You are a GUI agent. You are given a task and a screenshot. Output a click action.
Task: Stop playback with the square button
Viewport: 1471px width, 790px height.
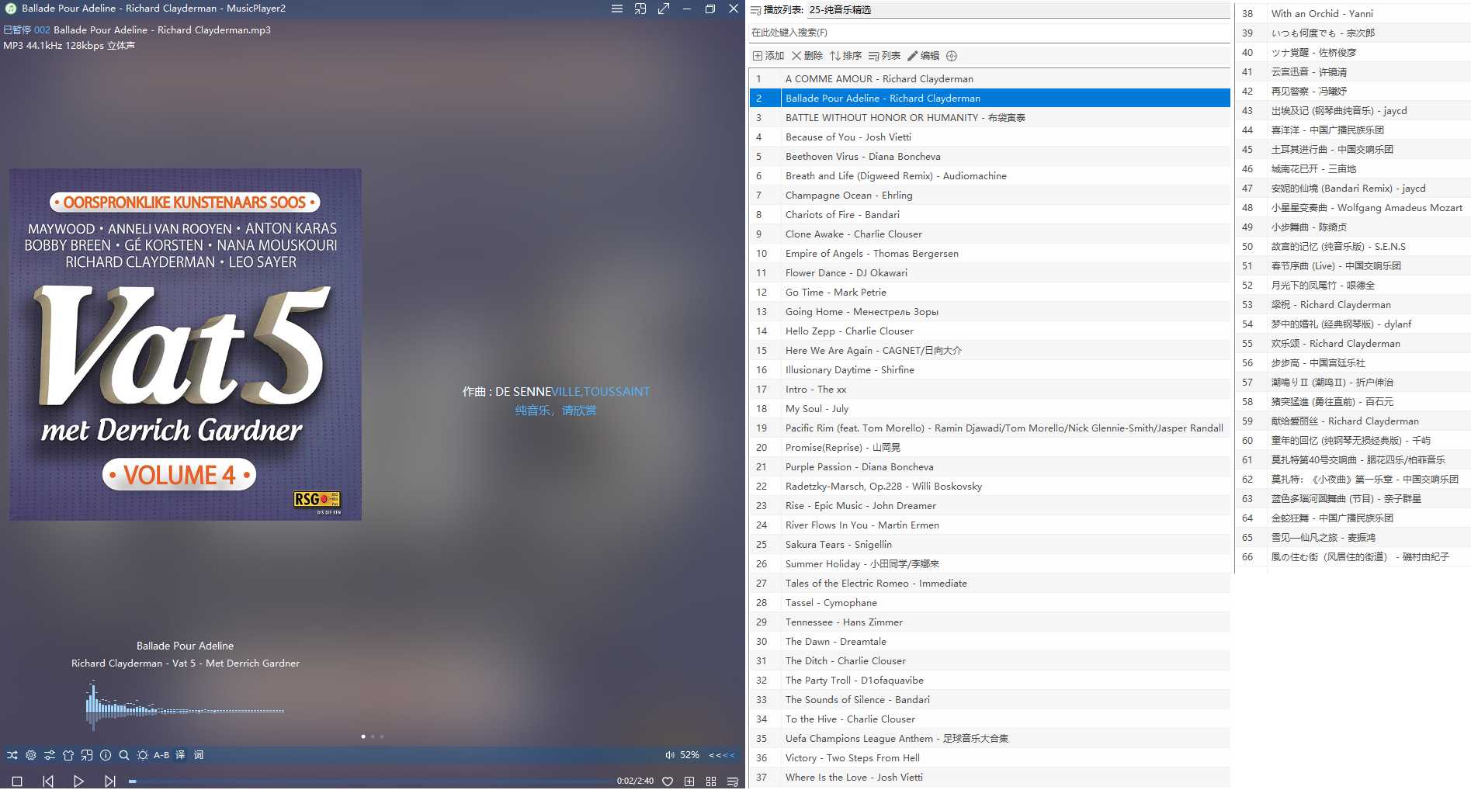pyautogui.click(x=17, y=781)
